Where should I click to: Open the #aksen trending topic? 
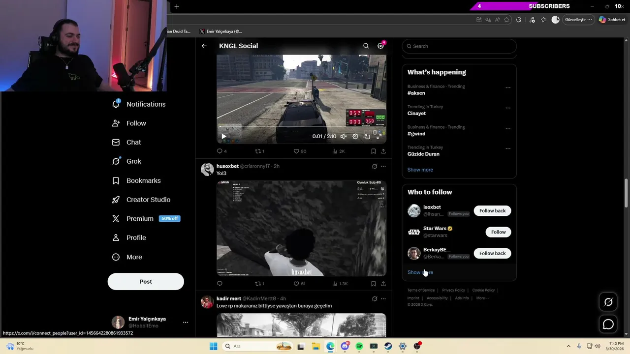[416, 93]
